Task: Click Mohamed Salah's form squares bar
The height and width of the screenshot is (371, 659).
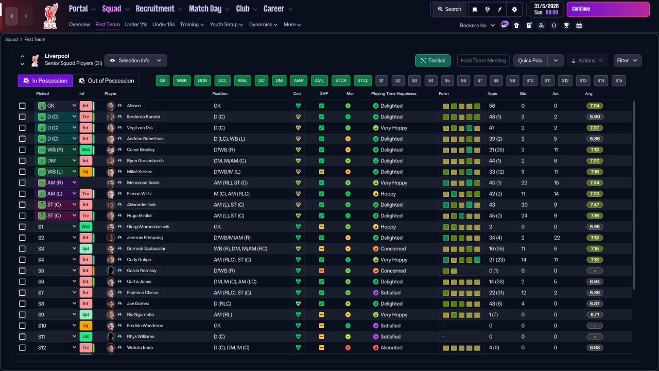Action: [461, 183]
